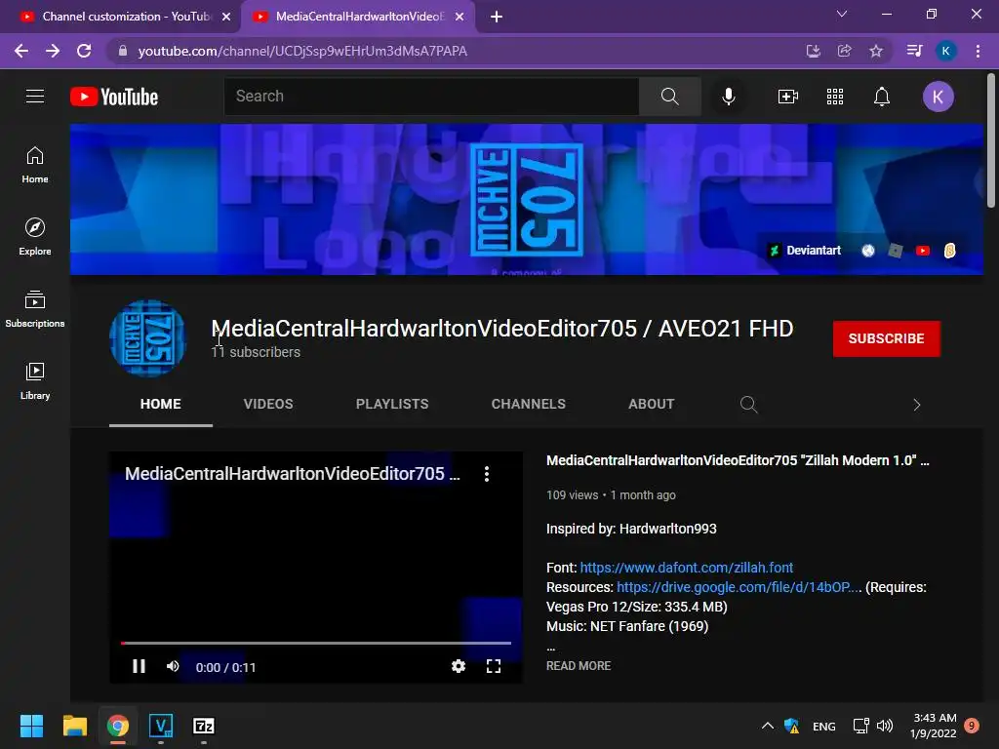Screen dimensions: 999x749
Task: Click the page vertical scrollbar
Action: (991, 140)
